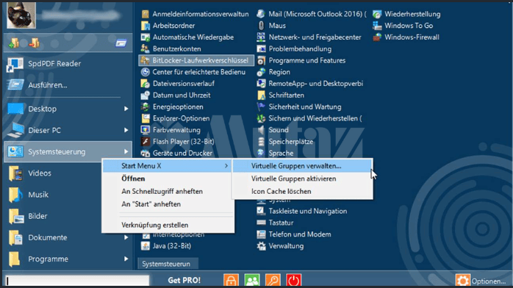
Task: Click the Get PRO! button
Action: click(184, 280)
